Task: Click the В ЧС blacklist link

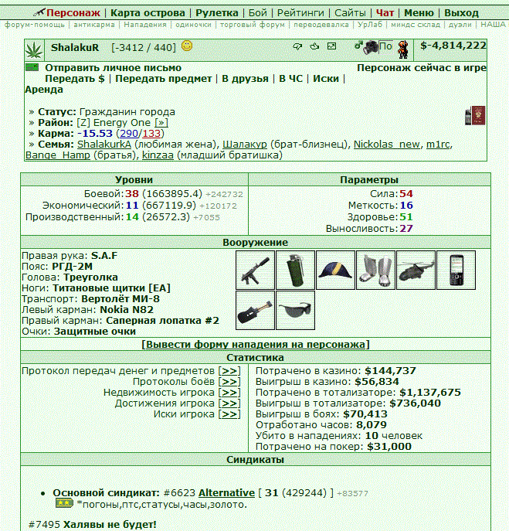Action: 290,79
